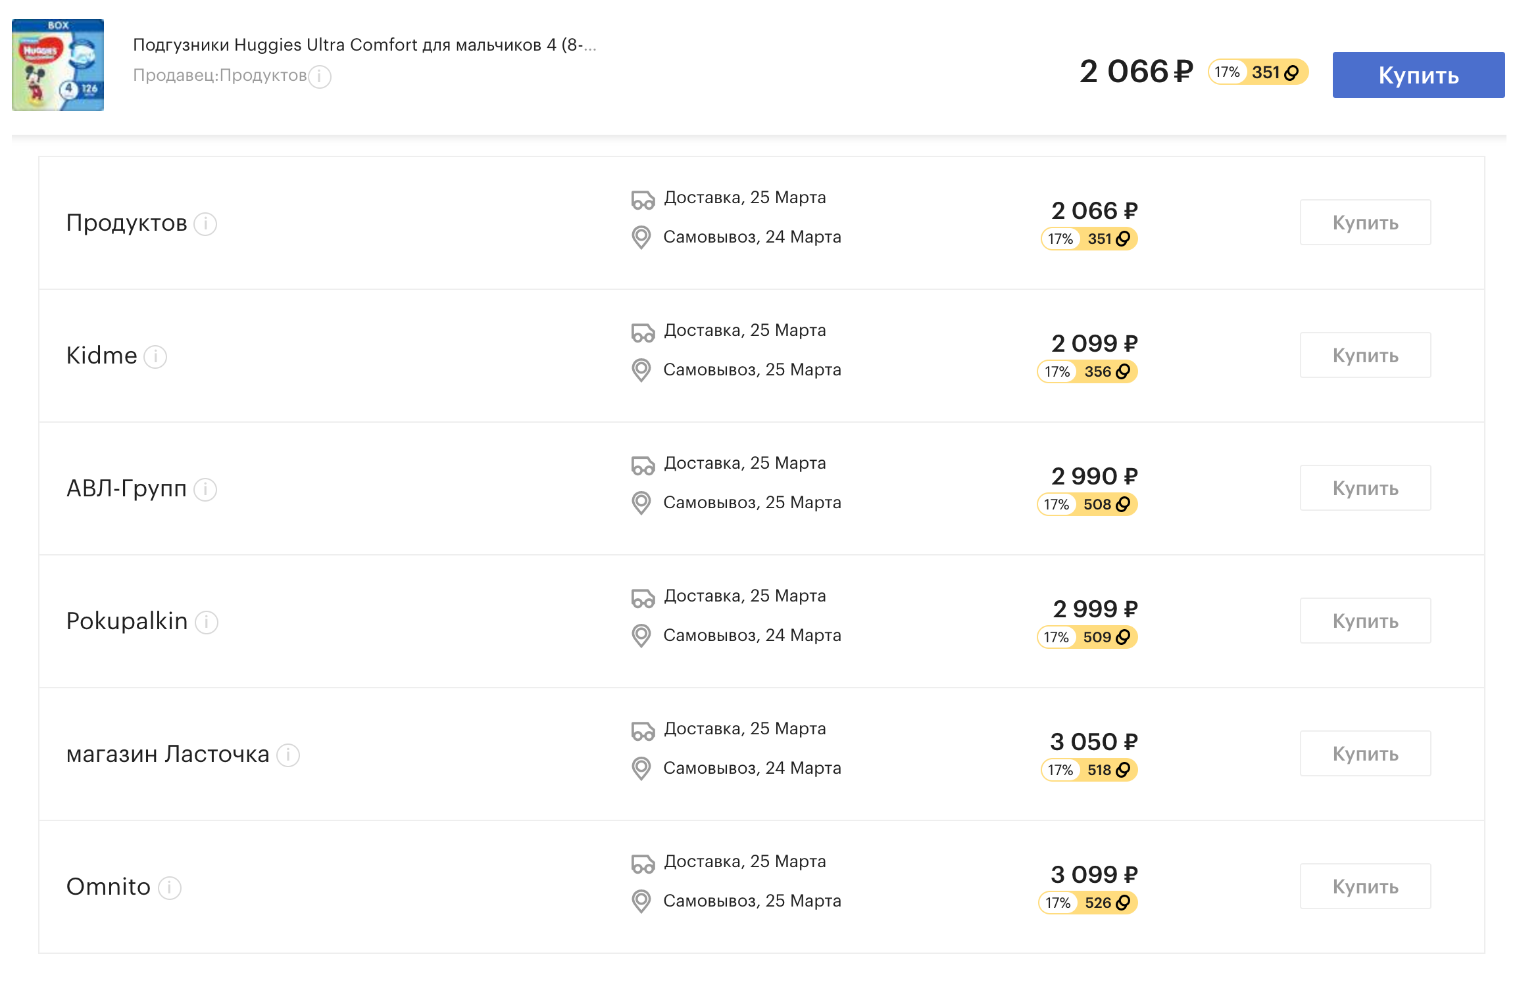The image size is (1517, 992).
Task: Click info icon next to АВЛ-Групп
Action: [205, 489]
